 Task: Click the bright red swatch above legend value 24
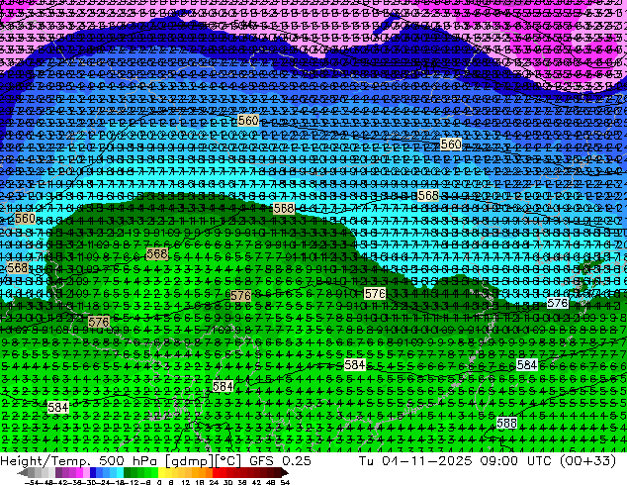tap(216, 472)
